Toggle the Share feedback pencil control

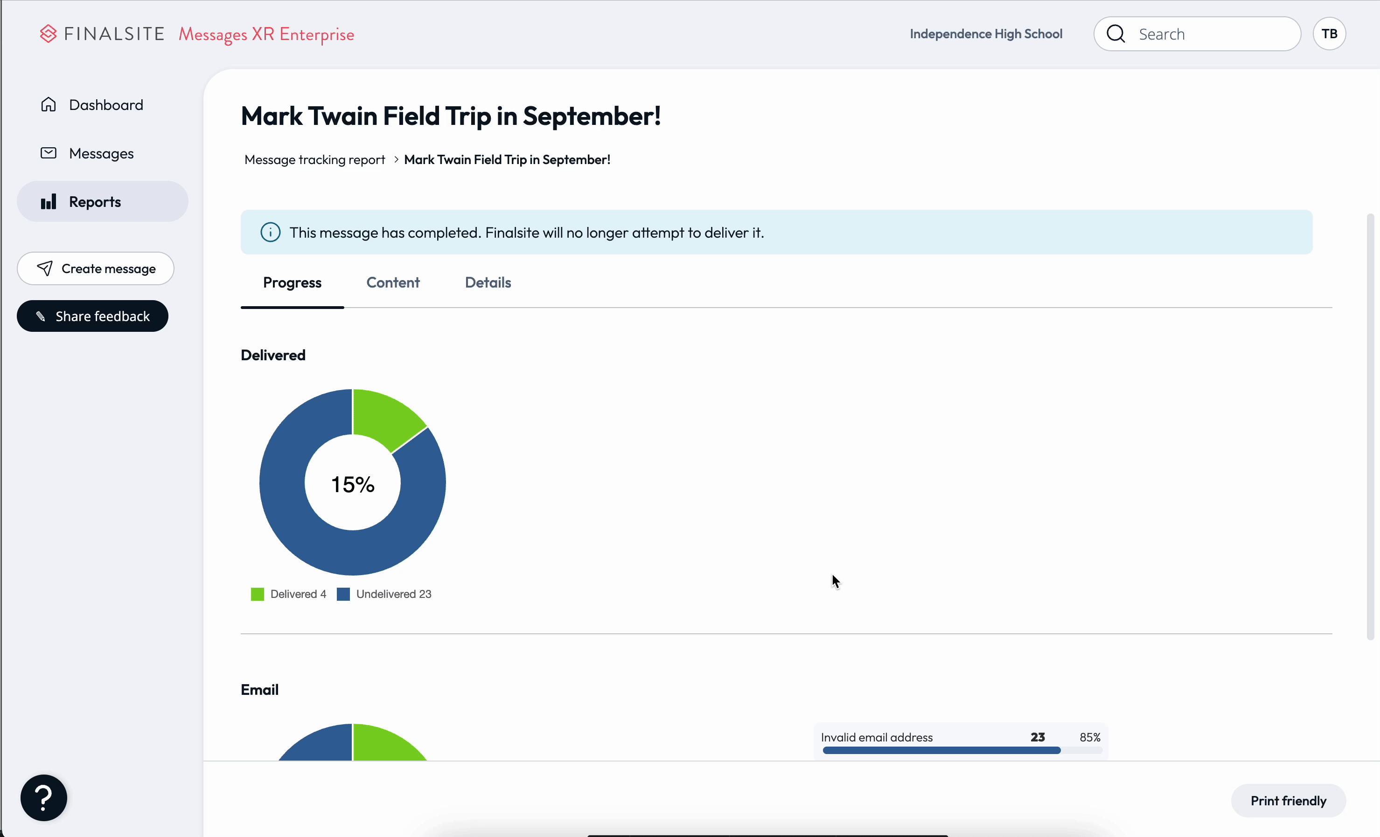(42, 316)
